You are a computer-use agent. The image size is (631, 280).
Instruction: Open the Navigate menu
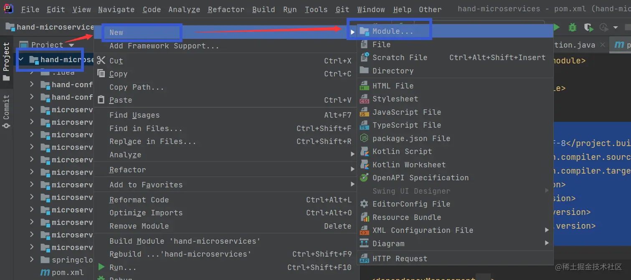[x=117, y=9]
